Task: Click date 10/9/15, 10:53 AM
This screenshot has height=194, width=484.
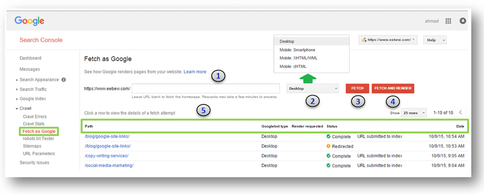Action: click(x=447, y=146)
